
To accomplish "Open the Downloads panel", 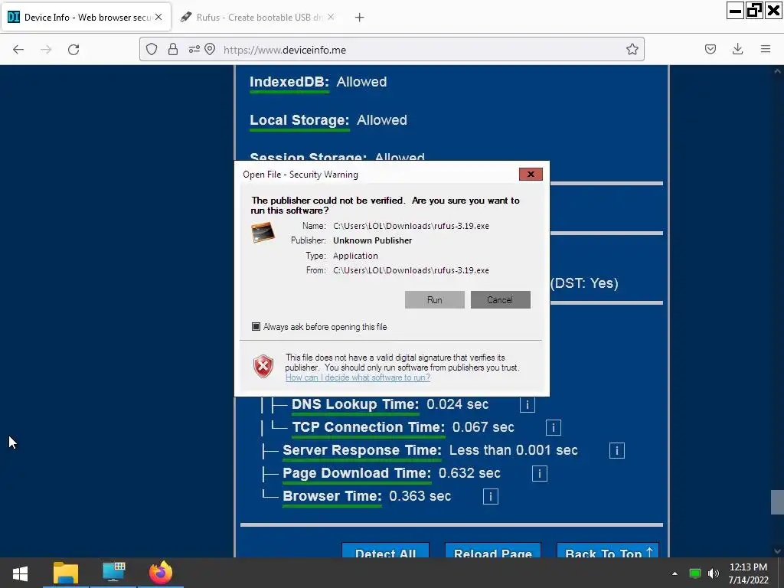I will [x=737, y=49].
